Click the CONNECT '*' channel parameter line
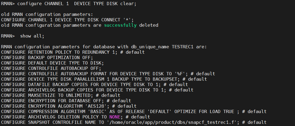Screen dimensions: 295x126 67,20
